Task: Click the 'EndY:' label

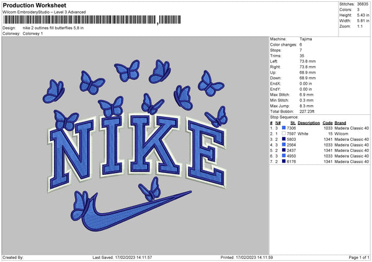Action: [x=275, y=89]
